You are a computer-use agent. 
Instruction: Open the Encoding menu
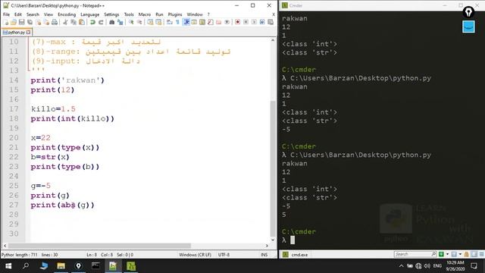[x=67, y=14]
